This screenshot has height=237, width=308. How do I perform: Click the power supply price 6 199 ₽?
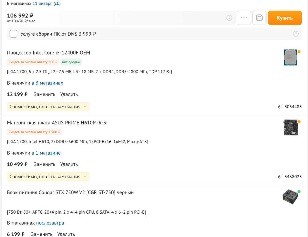tap(16, 234)
